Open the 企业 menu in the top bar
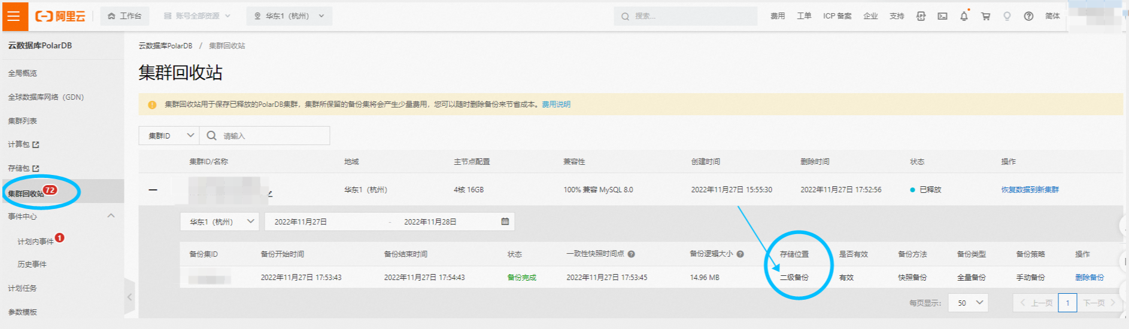Image resolution: width=1129 pixels, height=329 pixels. click(x=870, y=16)
